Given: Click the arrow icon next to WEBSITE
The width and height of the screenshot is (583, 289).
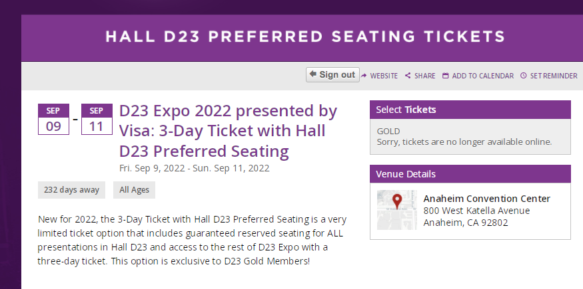Looking at the screenshot, I should pyautogui.click(x=364, y=76).
